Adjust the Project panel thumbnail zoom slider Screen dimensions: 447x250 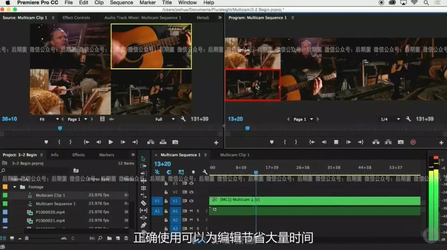(x=26, y=238)
